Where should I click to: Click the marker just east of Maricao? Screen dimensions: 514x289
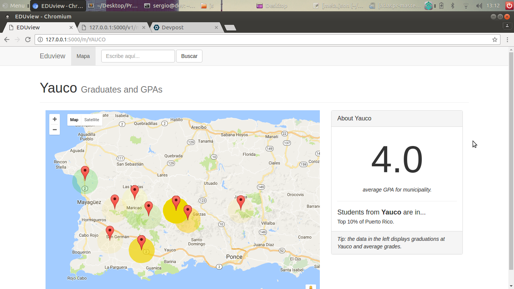coord(149,208)
